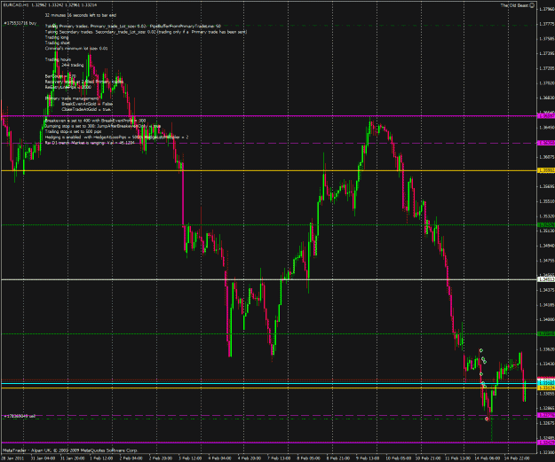Click the 9 Feb 13:00 time axis label

(368, 458)
